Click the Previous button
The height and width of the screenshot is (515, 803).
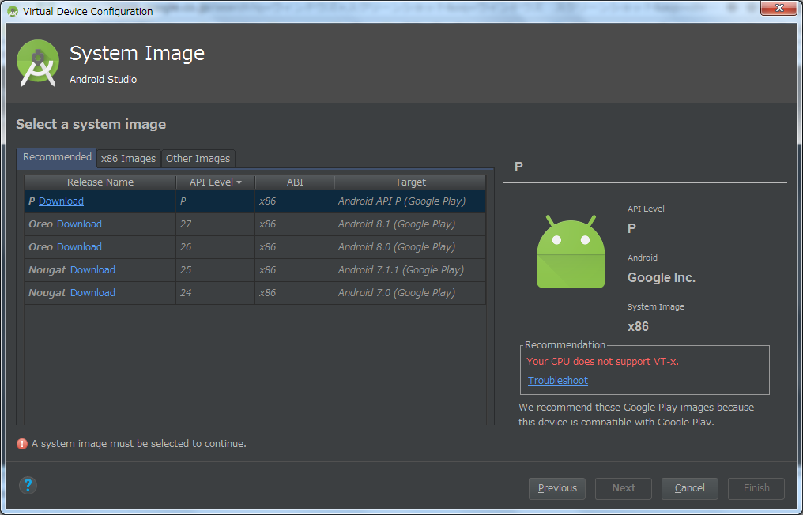(x=557, y=488)
